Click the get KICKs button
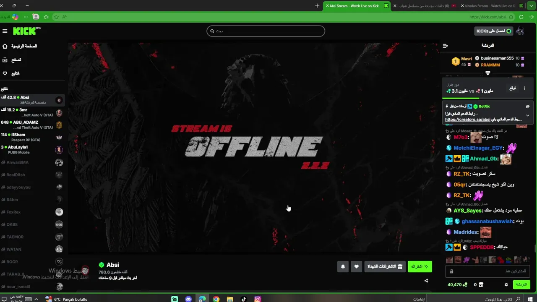Image resolution: width=537 pixels, height=302 pixels. 494,31
